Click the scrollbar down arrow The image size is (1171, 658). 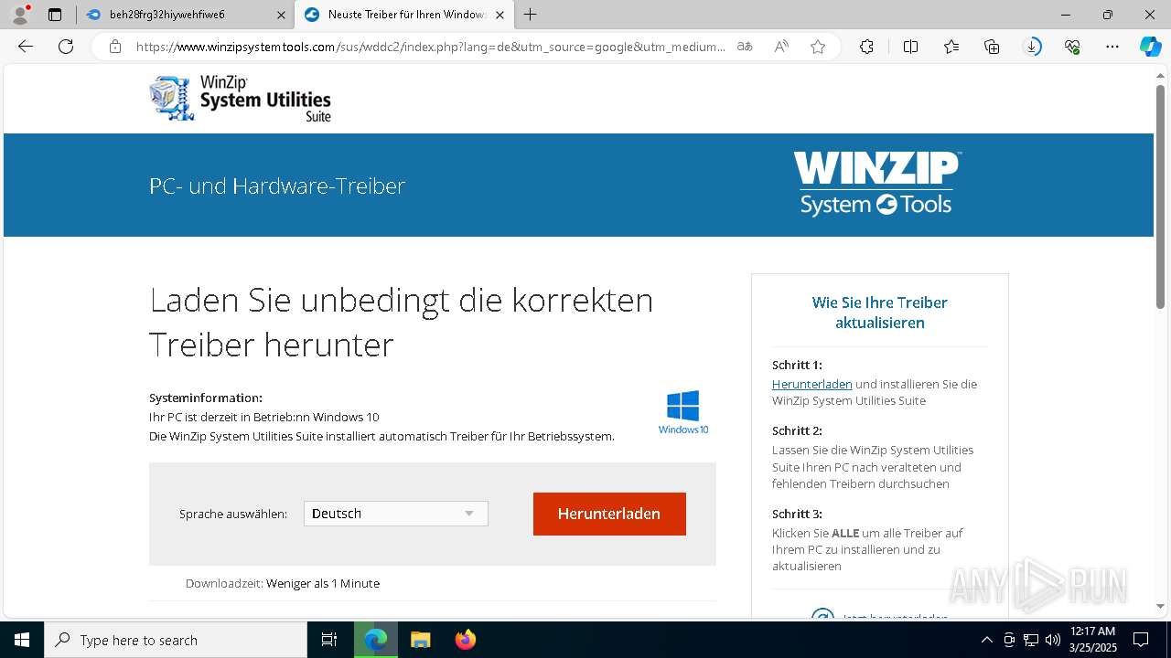coord(1161,606)
